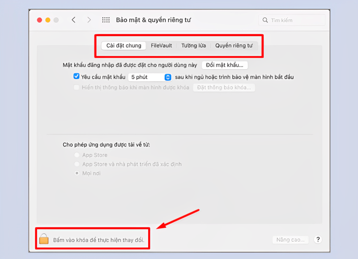Image resolution: width=358 pixels, height=259 pixels.
Task: Toggle Hiển thị thông báo khi màn hình được khóa
Action: coord(76,88)
